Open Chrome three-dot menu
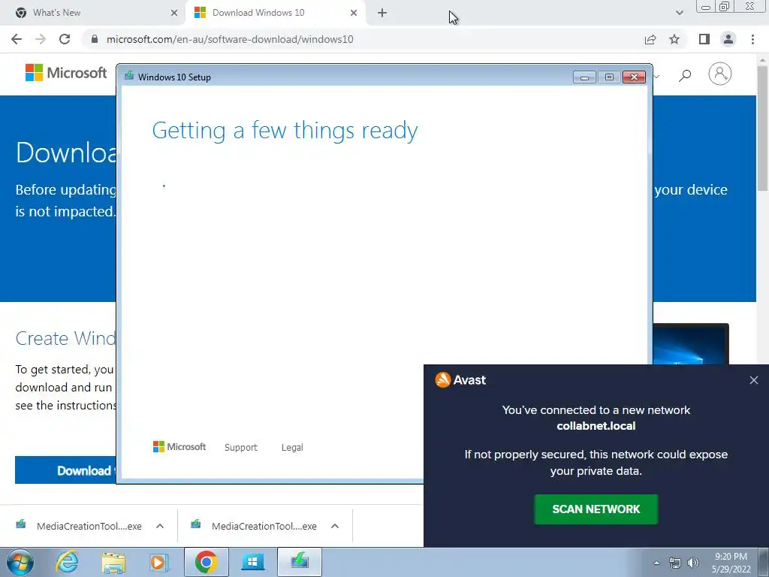 click(752, 39)
